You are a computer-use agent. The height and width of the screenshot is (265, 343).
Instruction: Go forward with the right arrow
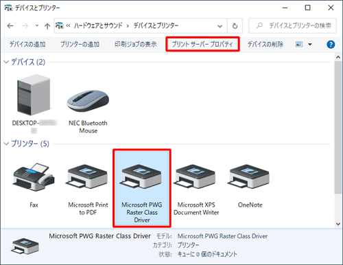tap(25, 26)
